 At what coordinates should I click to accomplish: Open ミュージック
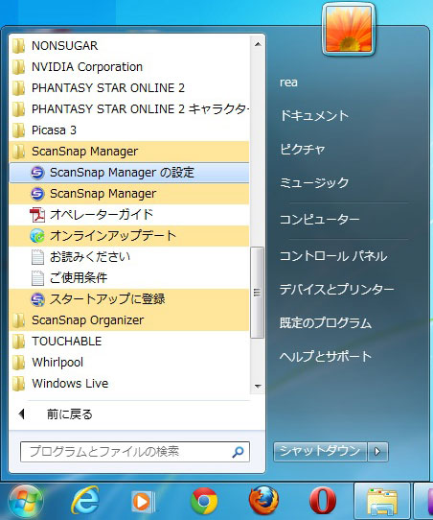pyautogui.click(x=314, y=182)
